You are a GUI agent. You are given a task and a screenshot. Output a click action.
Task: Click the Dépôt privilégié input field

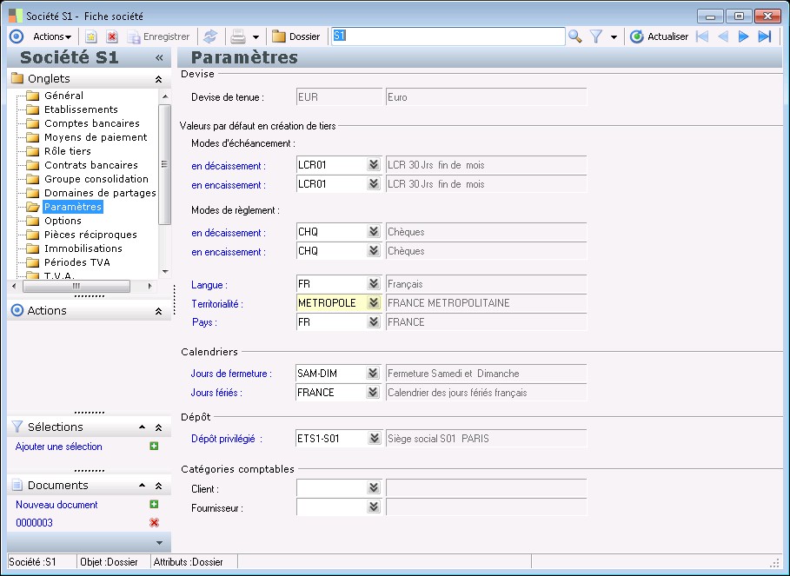(x=329, y=439)
